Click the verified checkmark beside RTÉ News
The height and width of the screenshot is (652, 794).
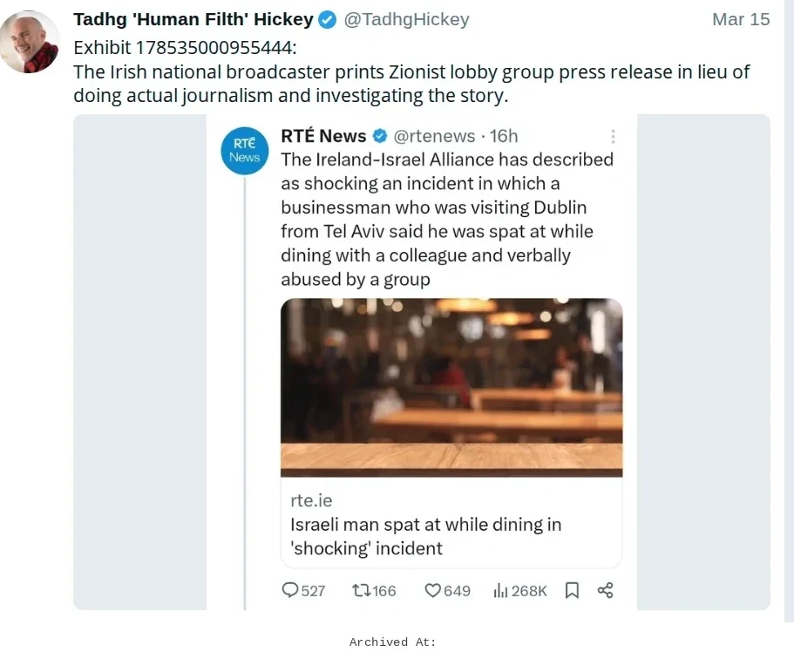point(378,136)
